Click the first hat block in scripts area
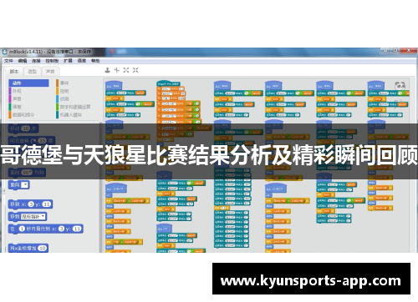The height and width of the screenshot is (302, 418). pyautogui.click(x=113, y=86)
